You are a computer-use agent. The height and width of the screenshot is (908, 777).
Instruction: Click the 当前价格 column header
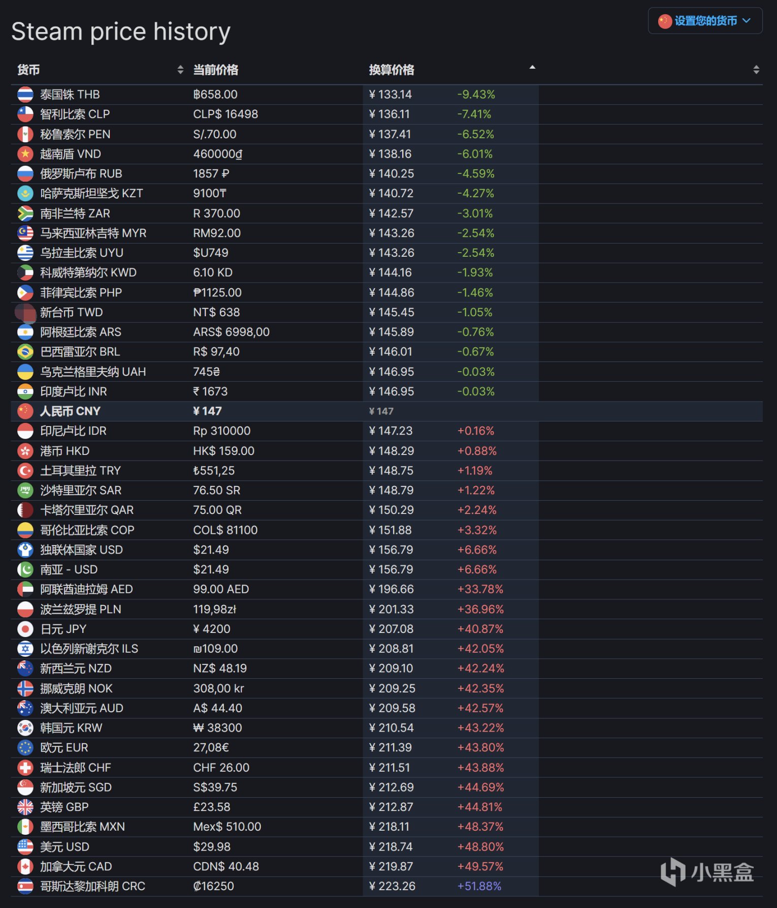pyautogui.click(x=216, y=70)
